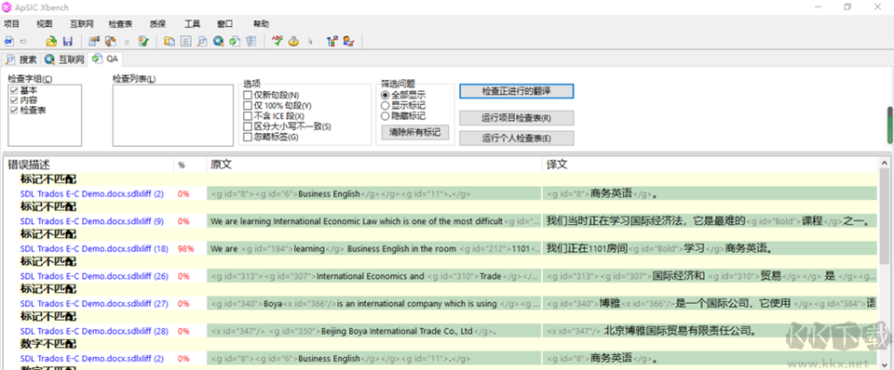Image resolution: width=894 pixels, height=370 pixels.
Task: Click the small grayed refresh toolbar icon
Action: click(127, 42)
